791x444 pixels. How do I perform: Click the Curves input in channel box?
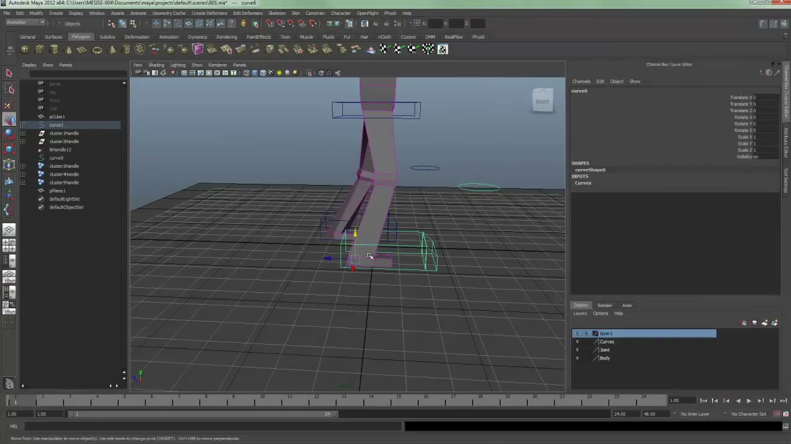(x=583, y=183)
